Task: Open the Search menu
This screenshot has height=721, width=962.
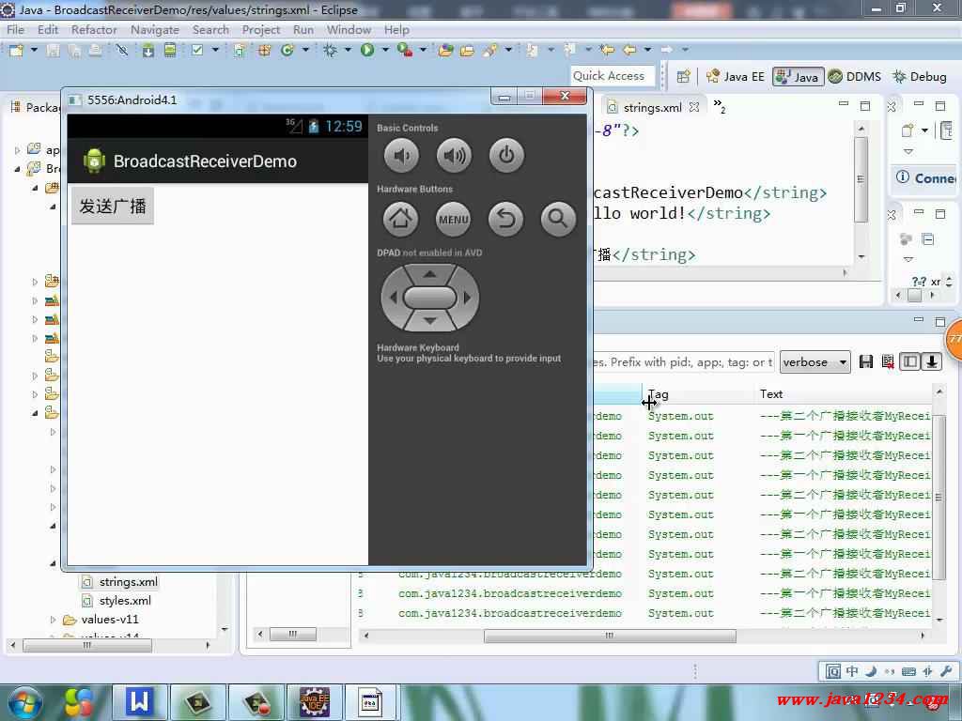Action: click(210, 29)
